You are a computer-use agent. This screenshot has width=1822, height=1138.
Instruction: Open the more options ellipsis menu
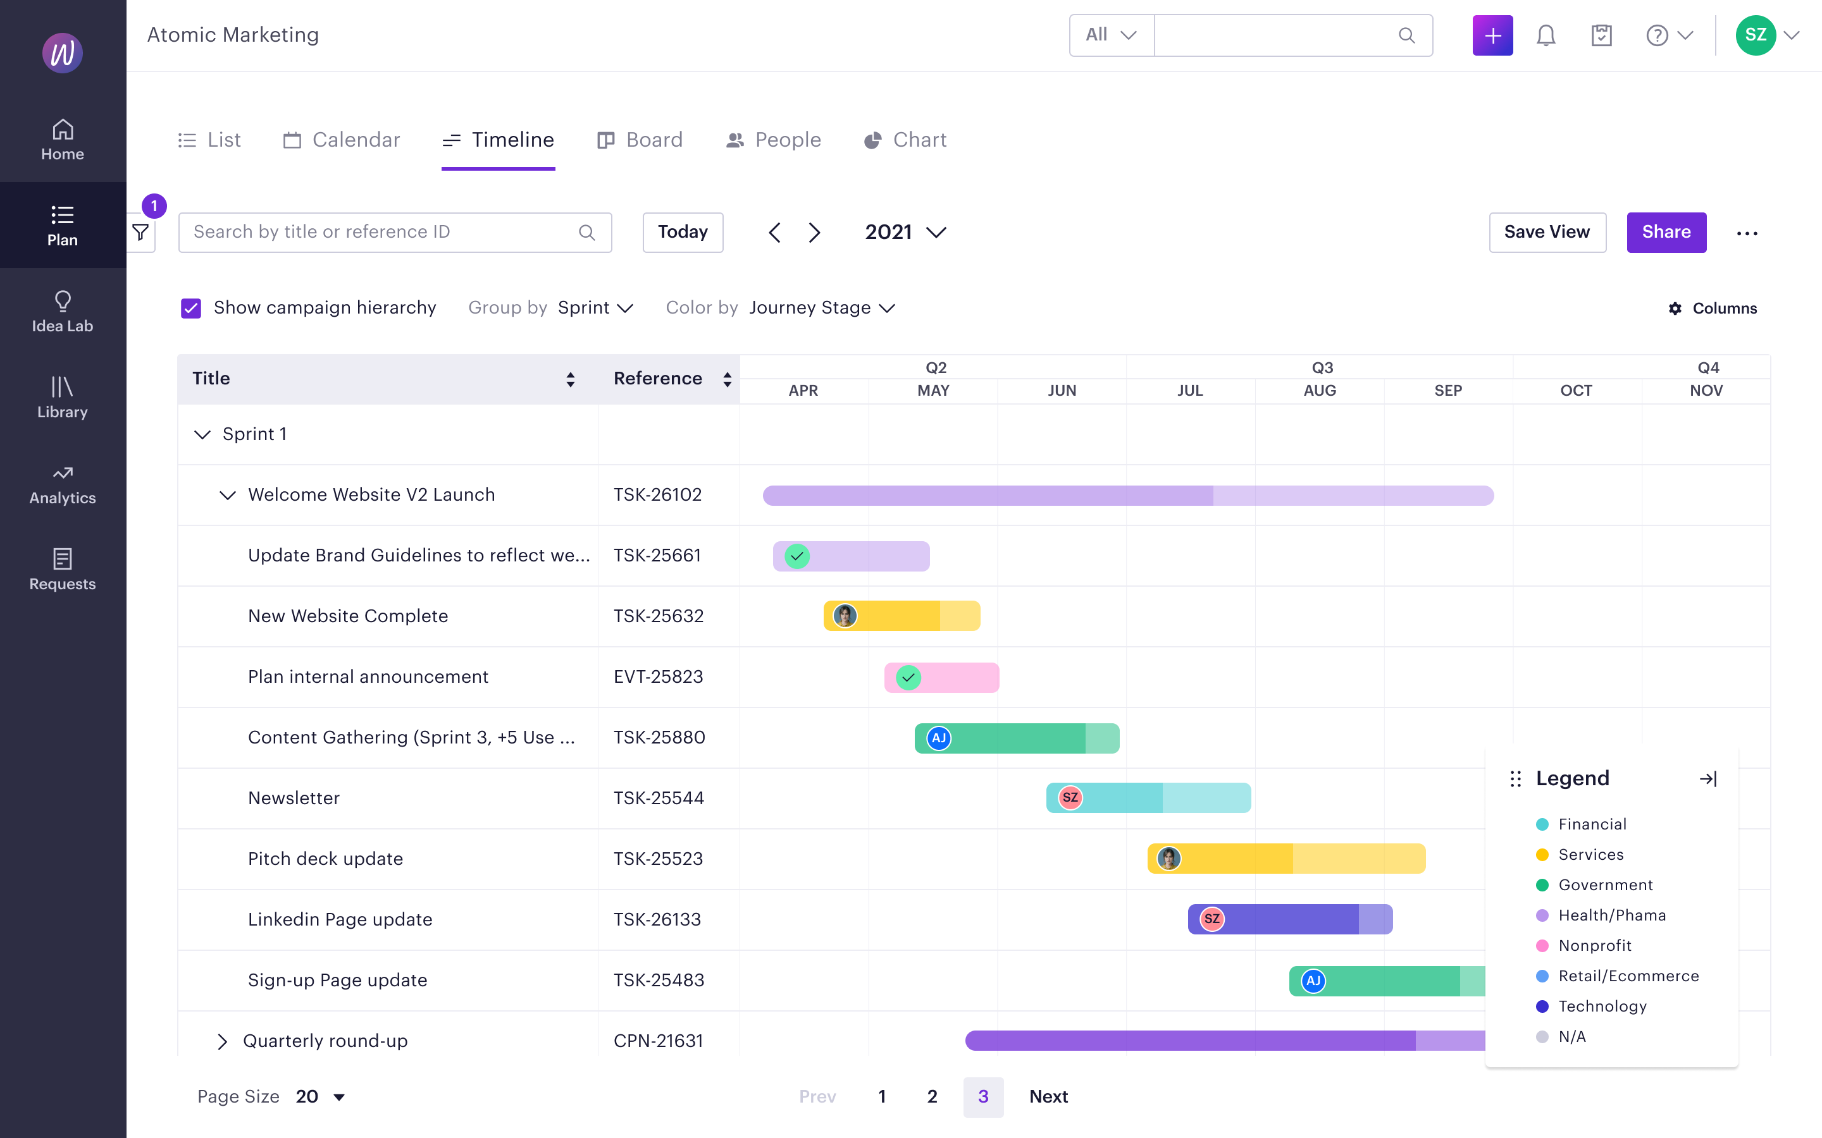1747,233
